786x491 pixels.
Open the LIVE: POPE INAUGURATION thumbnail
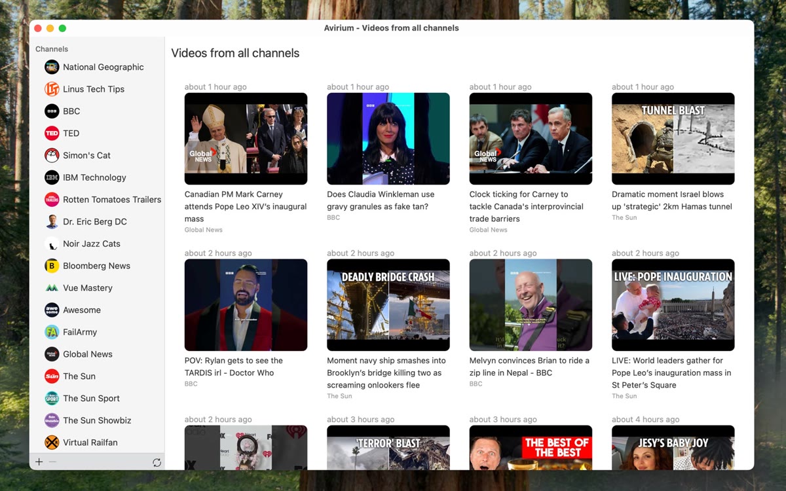[673, 305]
